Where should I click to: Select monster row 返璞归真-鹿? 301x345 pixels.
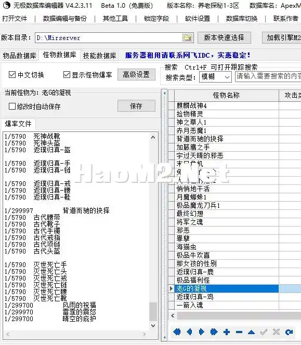click(227, 272)
